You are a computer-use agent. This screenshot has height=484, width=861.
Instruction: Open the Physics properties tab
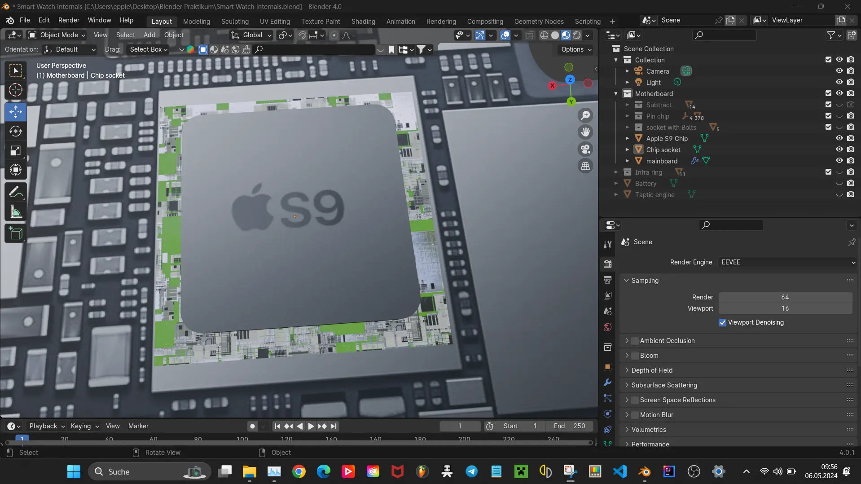coord(607,414)
